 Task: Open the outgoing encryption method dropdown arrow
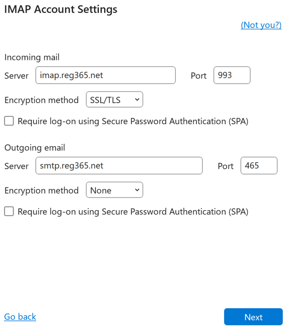click(137, 190)
